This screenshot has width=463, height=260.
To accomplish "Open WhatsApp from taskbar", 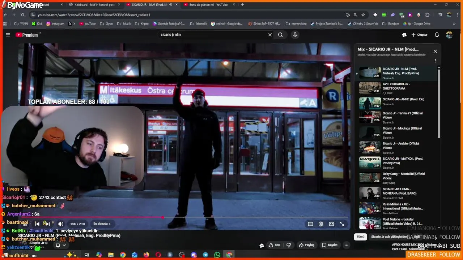I will tap(217, 255).
